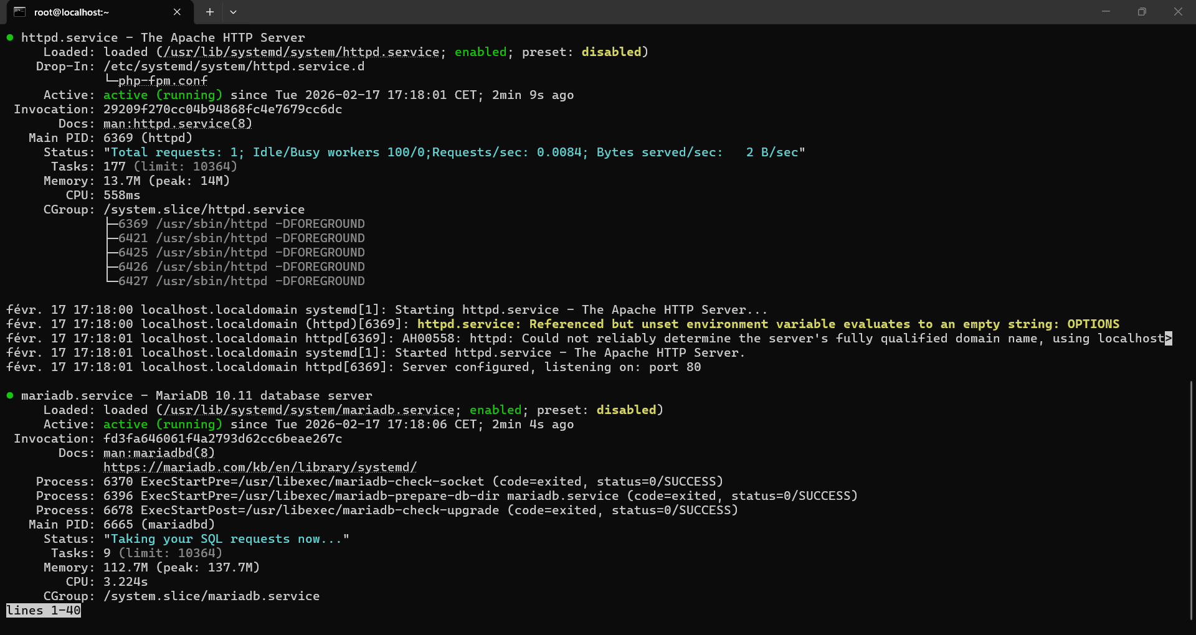Open the MariaDB systemd library URL

(x=260, y=467)
